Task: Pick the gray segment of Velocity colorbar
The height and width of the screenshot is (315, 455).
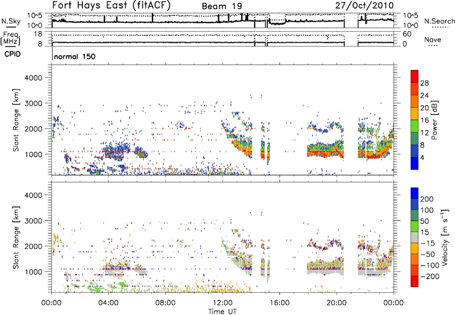Action: (415, 237)
